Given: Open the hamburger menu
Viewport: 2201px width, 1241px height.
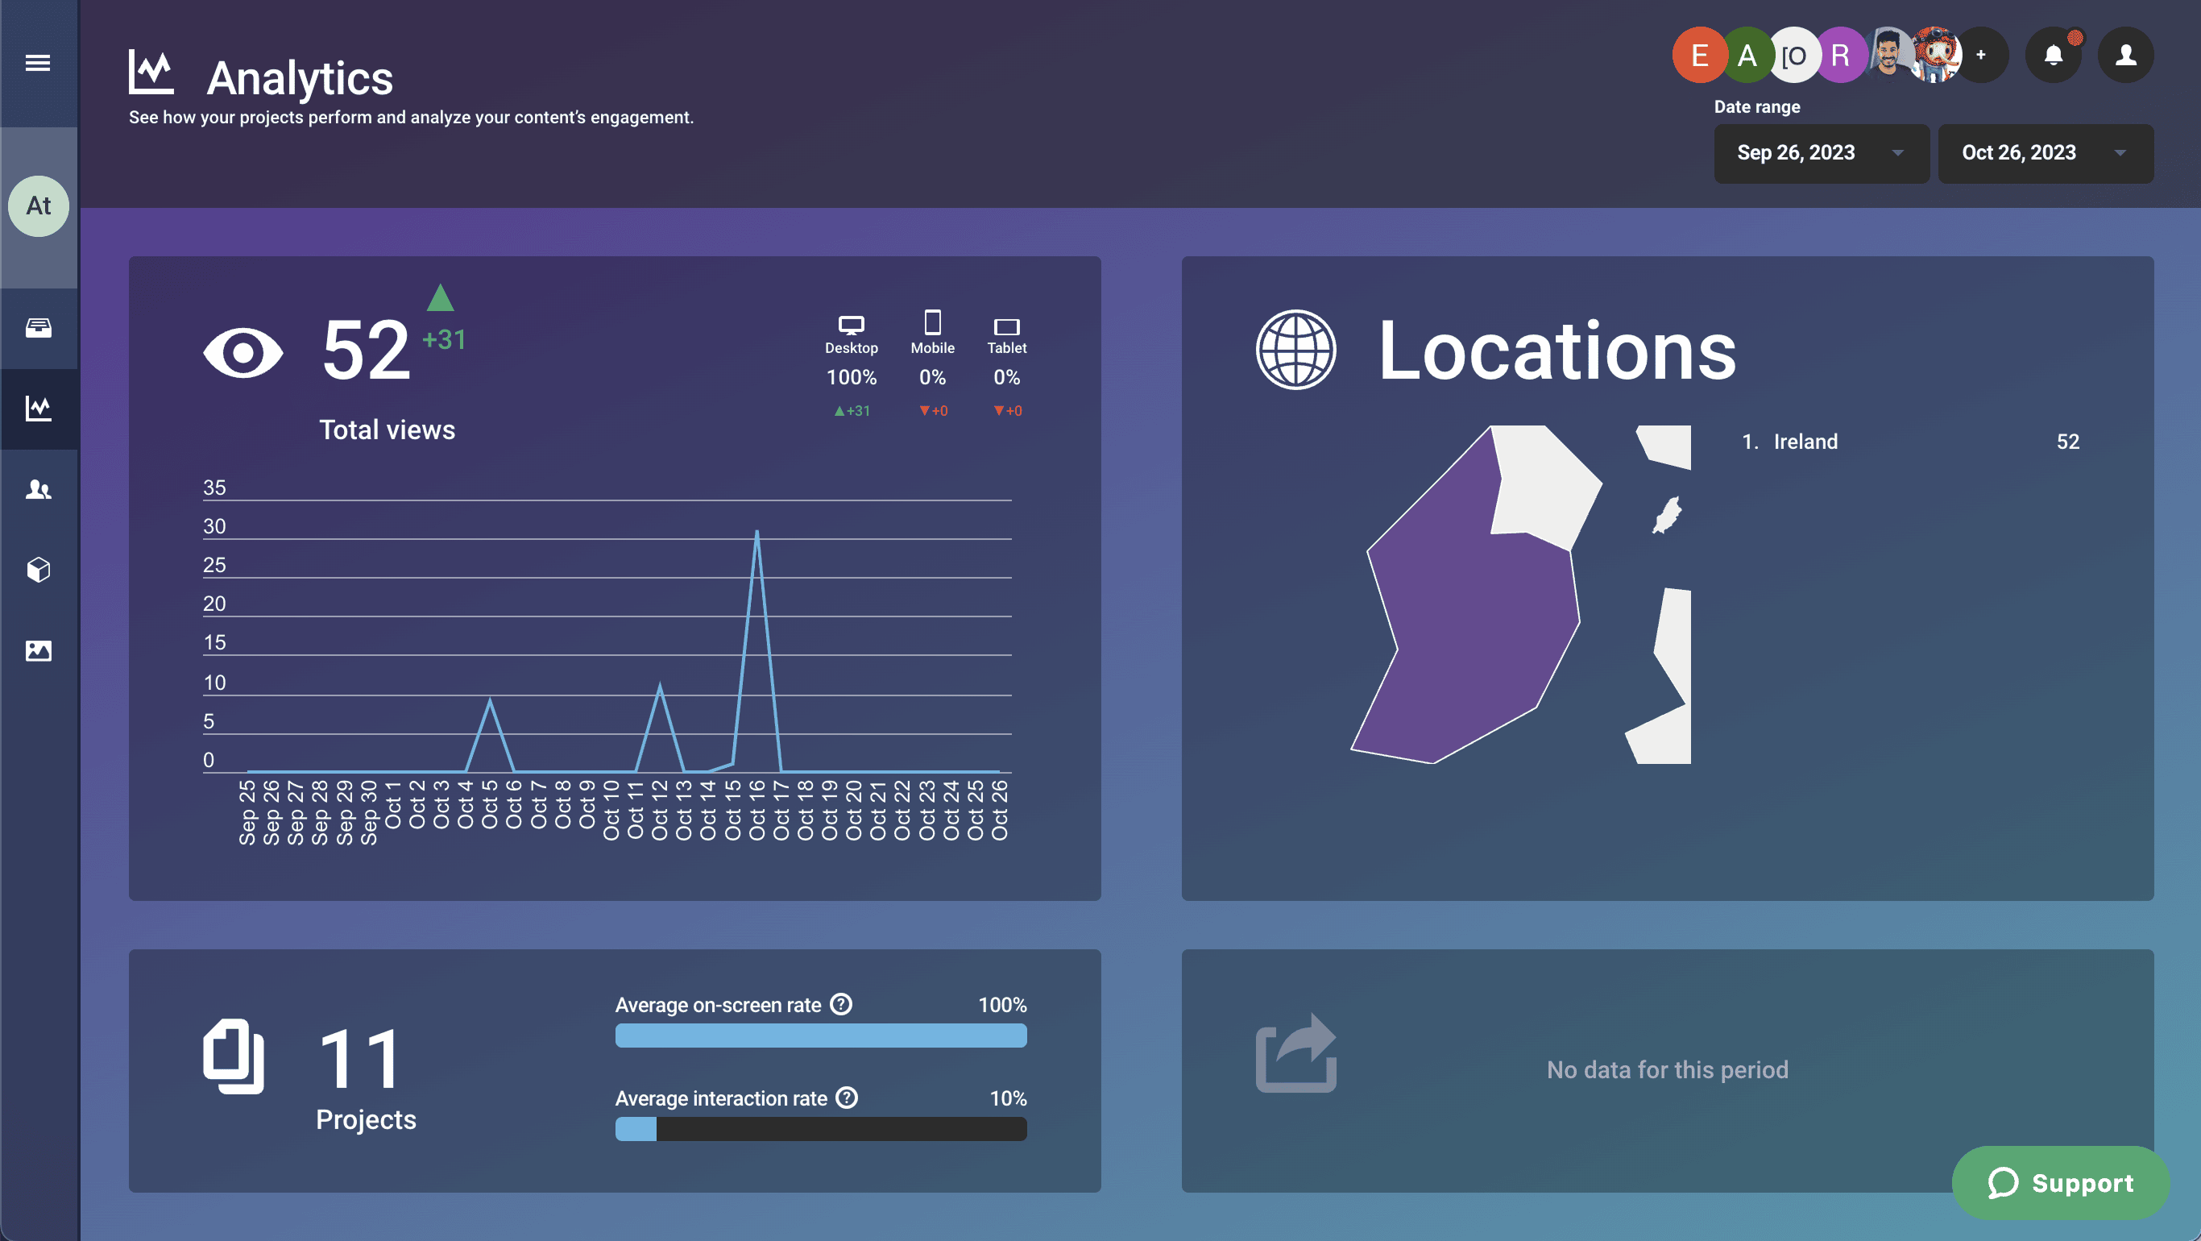Looking at the screenshot, I should pyautogui.click(x=38, y=62).
